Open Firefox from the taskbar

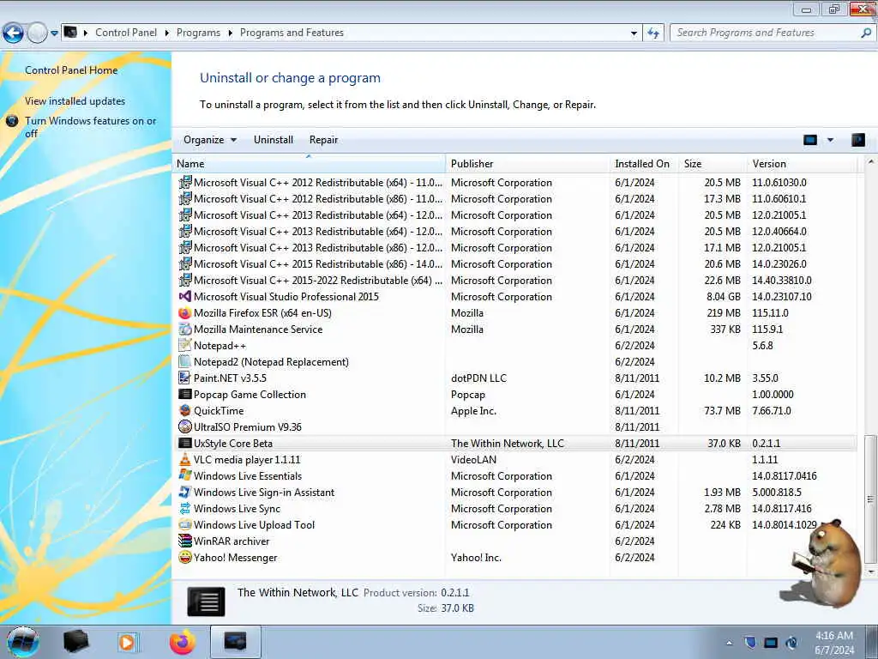[182, 642]
